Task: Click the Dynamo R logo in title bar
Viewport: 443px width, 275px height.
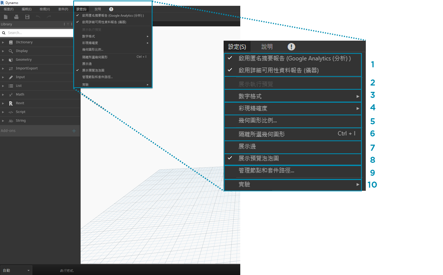Action: click(2, 3)
